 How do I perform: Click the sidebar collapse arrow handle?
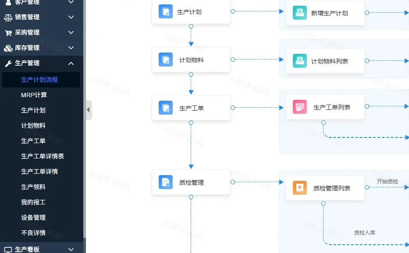pos(89,110)
